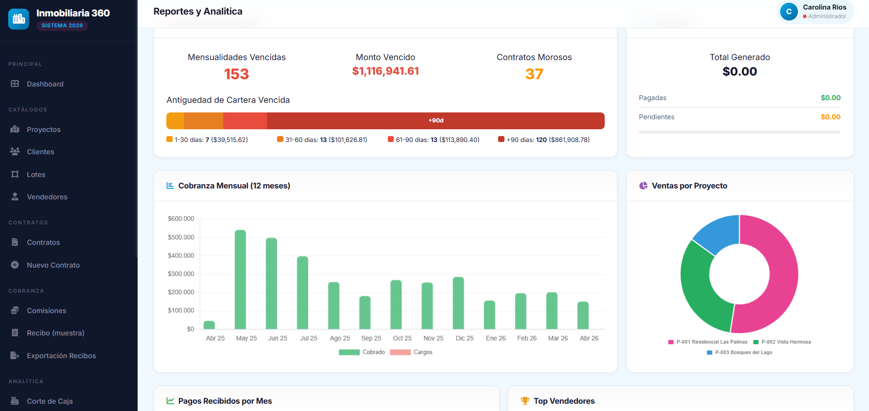Toggle the Cobrado series in chart legend

tap(362, 352)
